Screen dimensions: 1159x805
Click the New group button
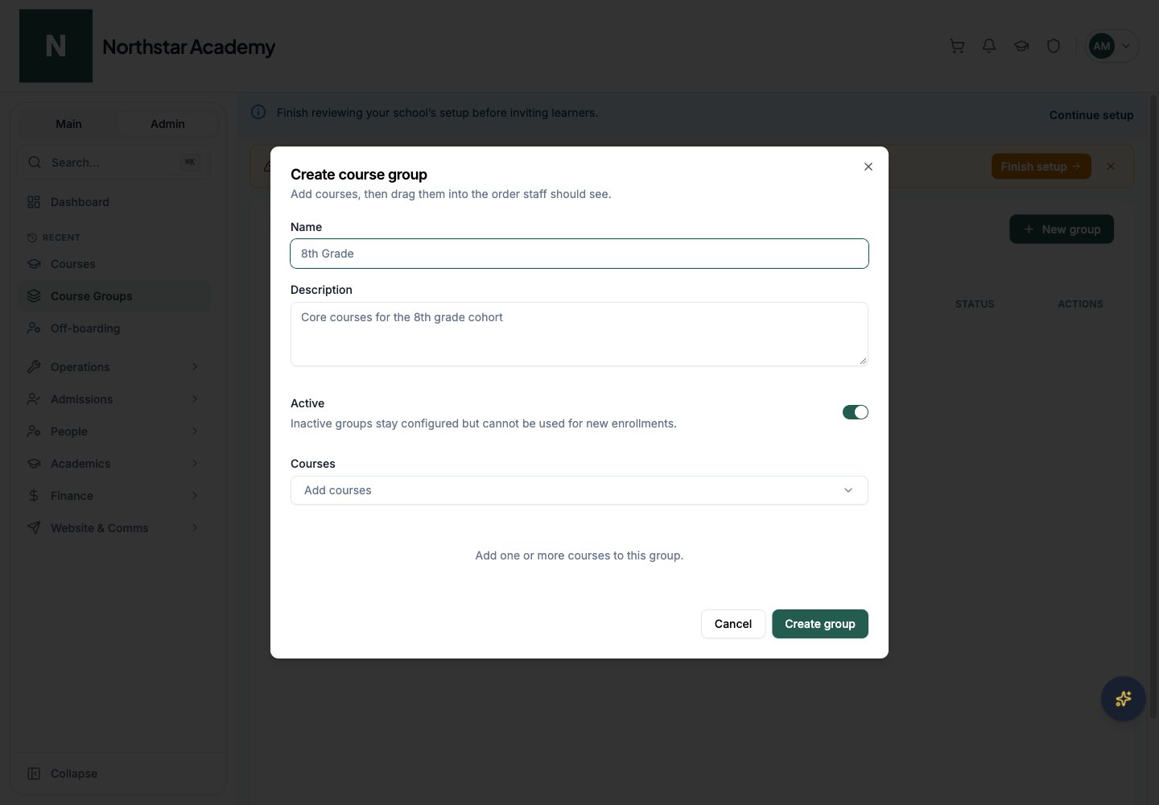(x=1062, y=229)
